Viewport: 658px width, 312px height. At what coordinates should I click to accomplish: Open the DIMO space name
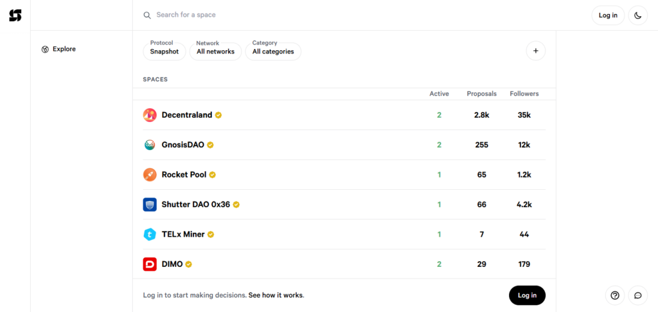coord(172,264)
